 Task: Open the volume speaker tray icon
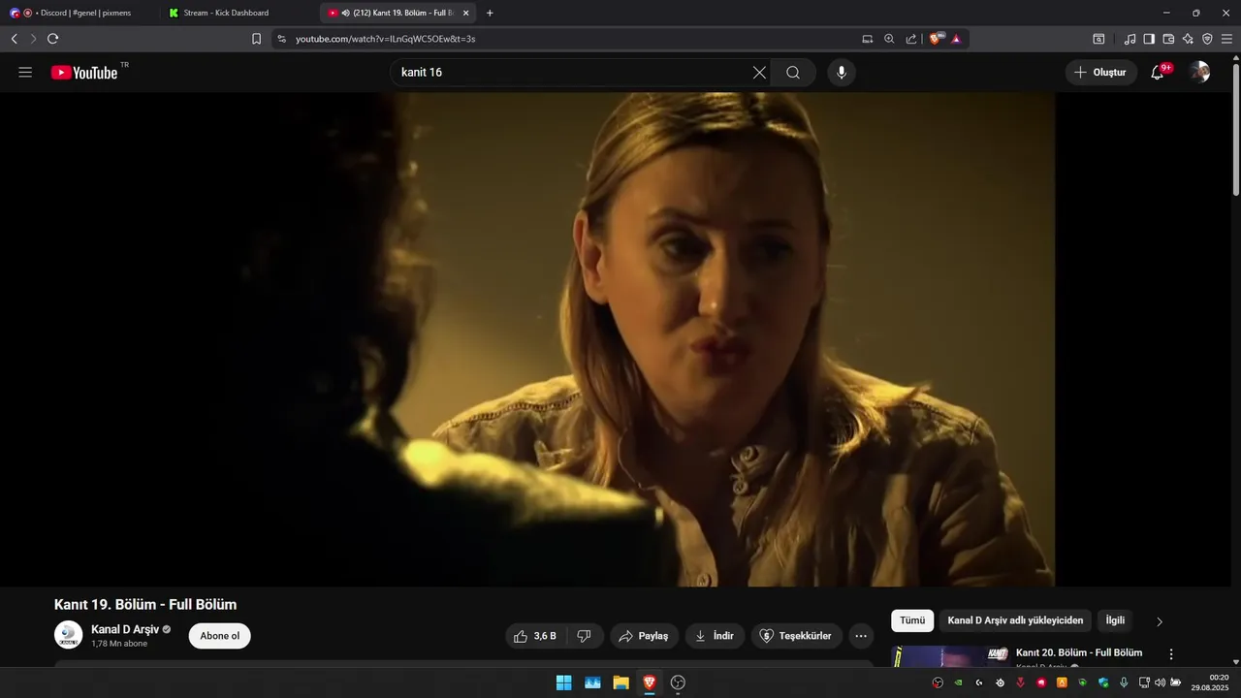coord(1160,682)
